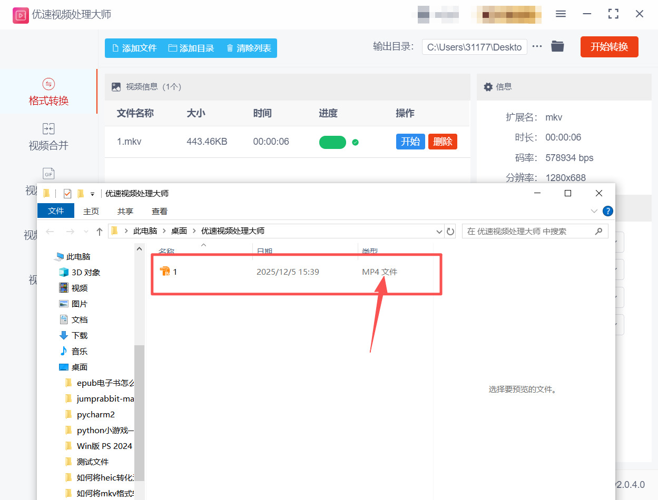This screenshot has width=658, height=500.
Task: Delete 1.mkv using the 删除 button
Action: [x=443, y=142]
